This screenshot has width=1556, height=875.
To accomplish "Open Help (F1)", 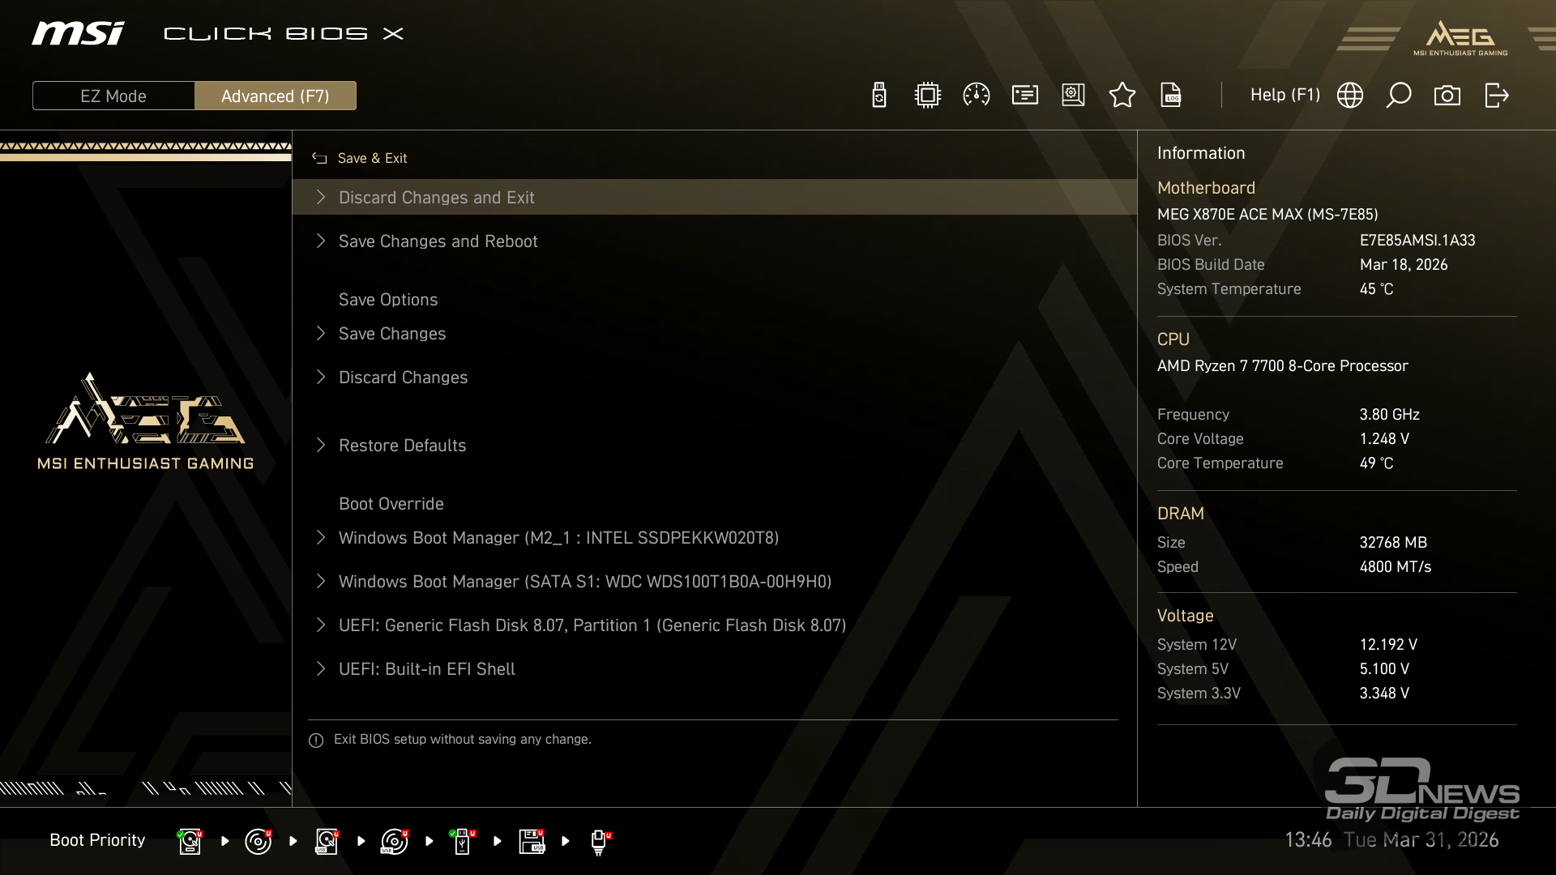I will coord(1285,96).
